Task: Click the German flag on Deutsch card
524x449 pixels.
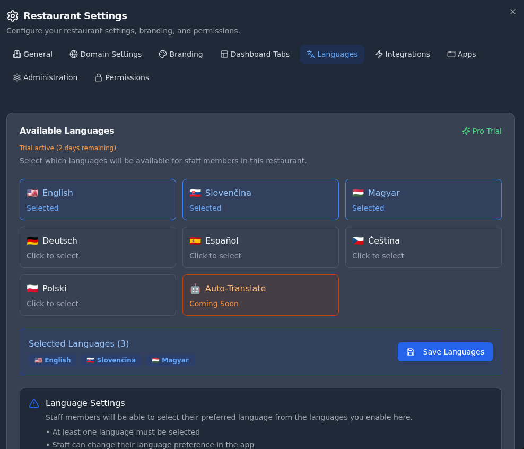Action: click(x=32, y=241)
